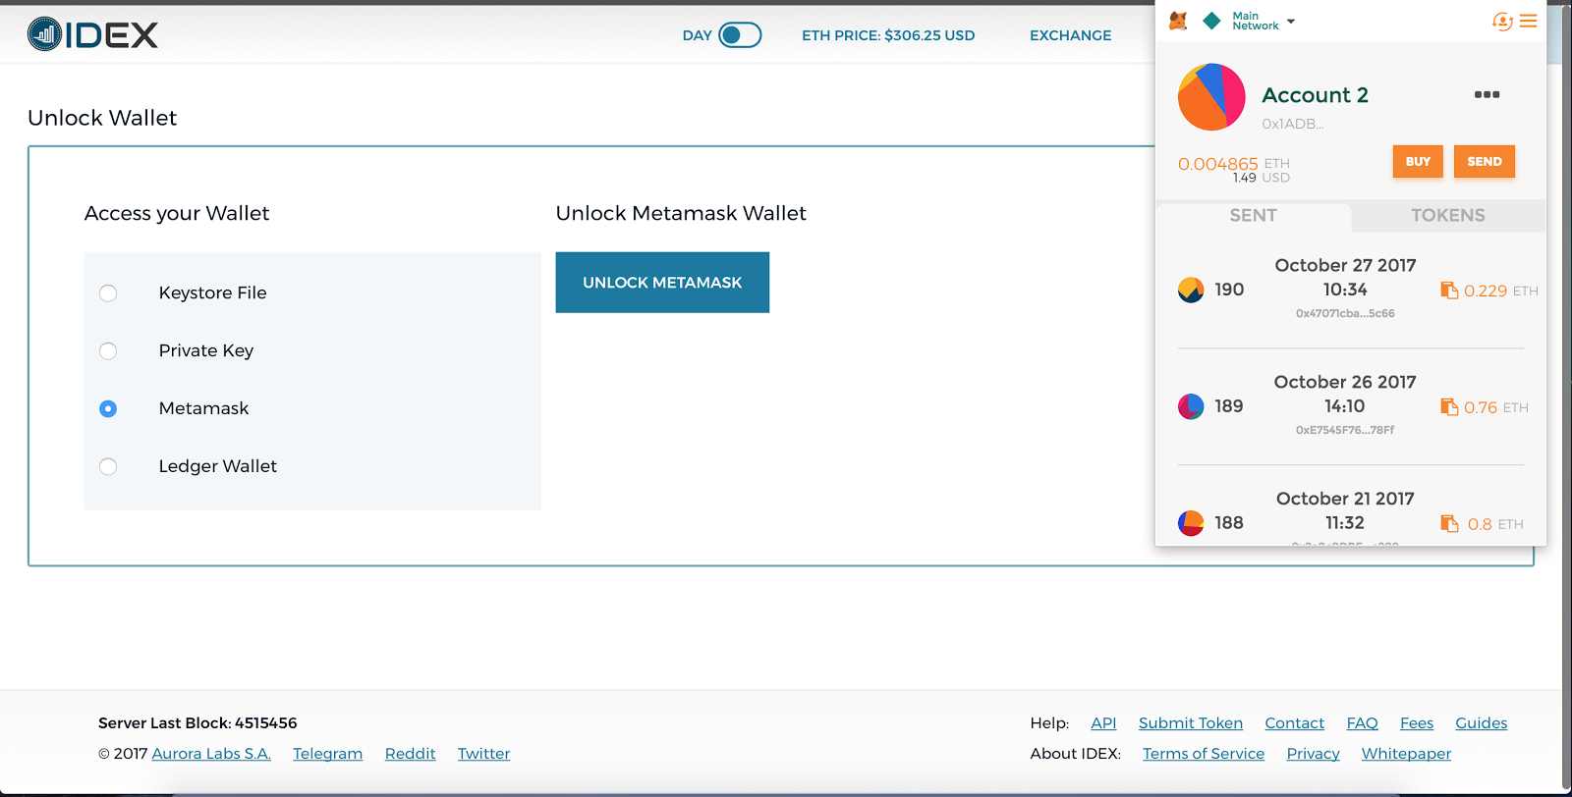Click the UNLOCK METAMASK button
1572x797 pixels.
pos(662,283)
